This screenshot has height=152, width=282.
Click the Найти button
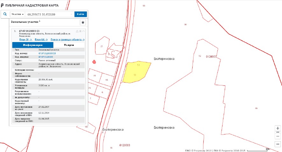[81, 14]
